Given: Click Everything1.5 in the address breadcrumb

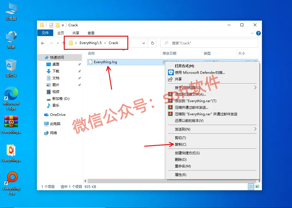Looking at the screenshot, I should point(90,43).
